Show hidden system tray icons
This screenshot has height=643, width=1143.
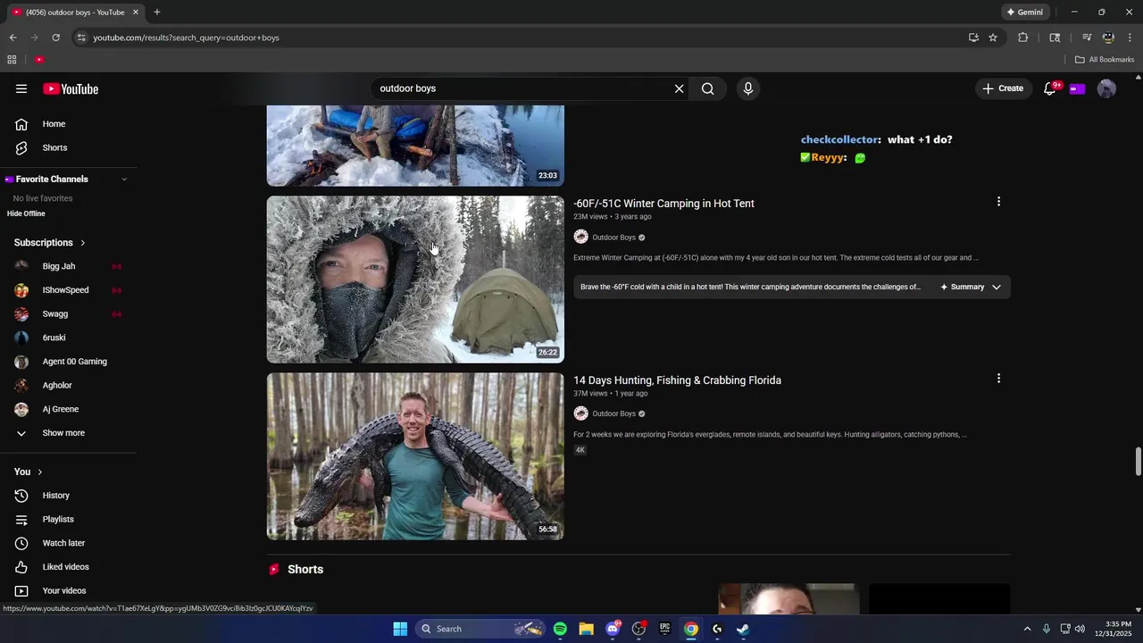click(x=1027, y=629)
